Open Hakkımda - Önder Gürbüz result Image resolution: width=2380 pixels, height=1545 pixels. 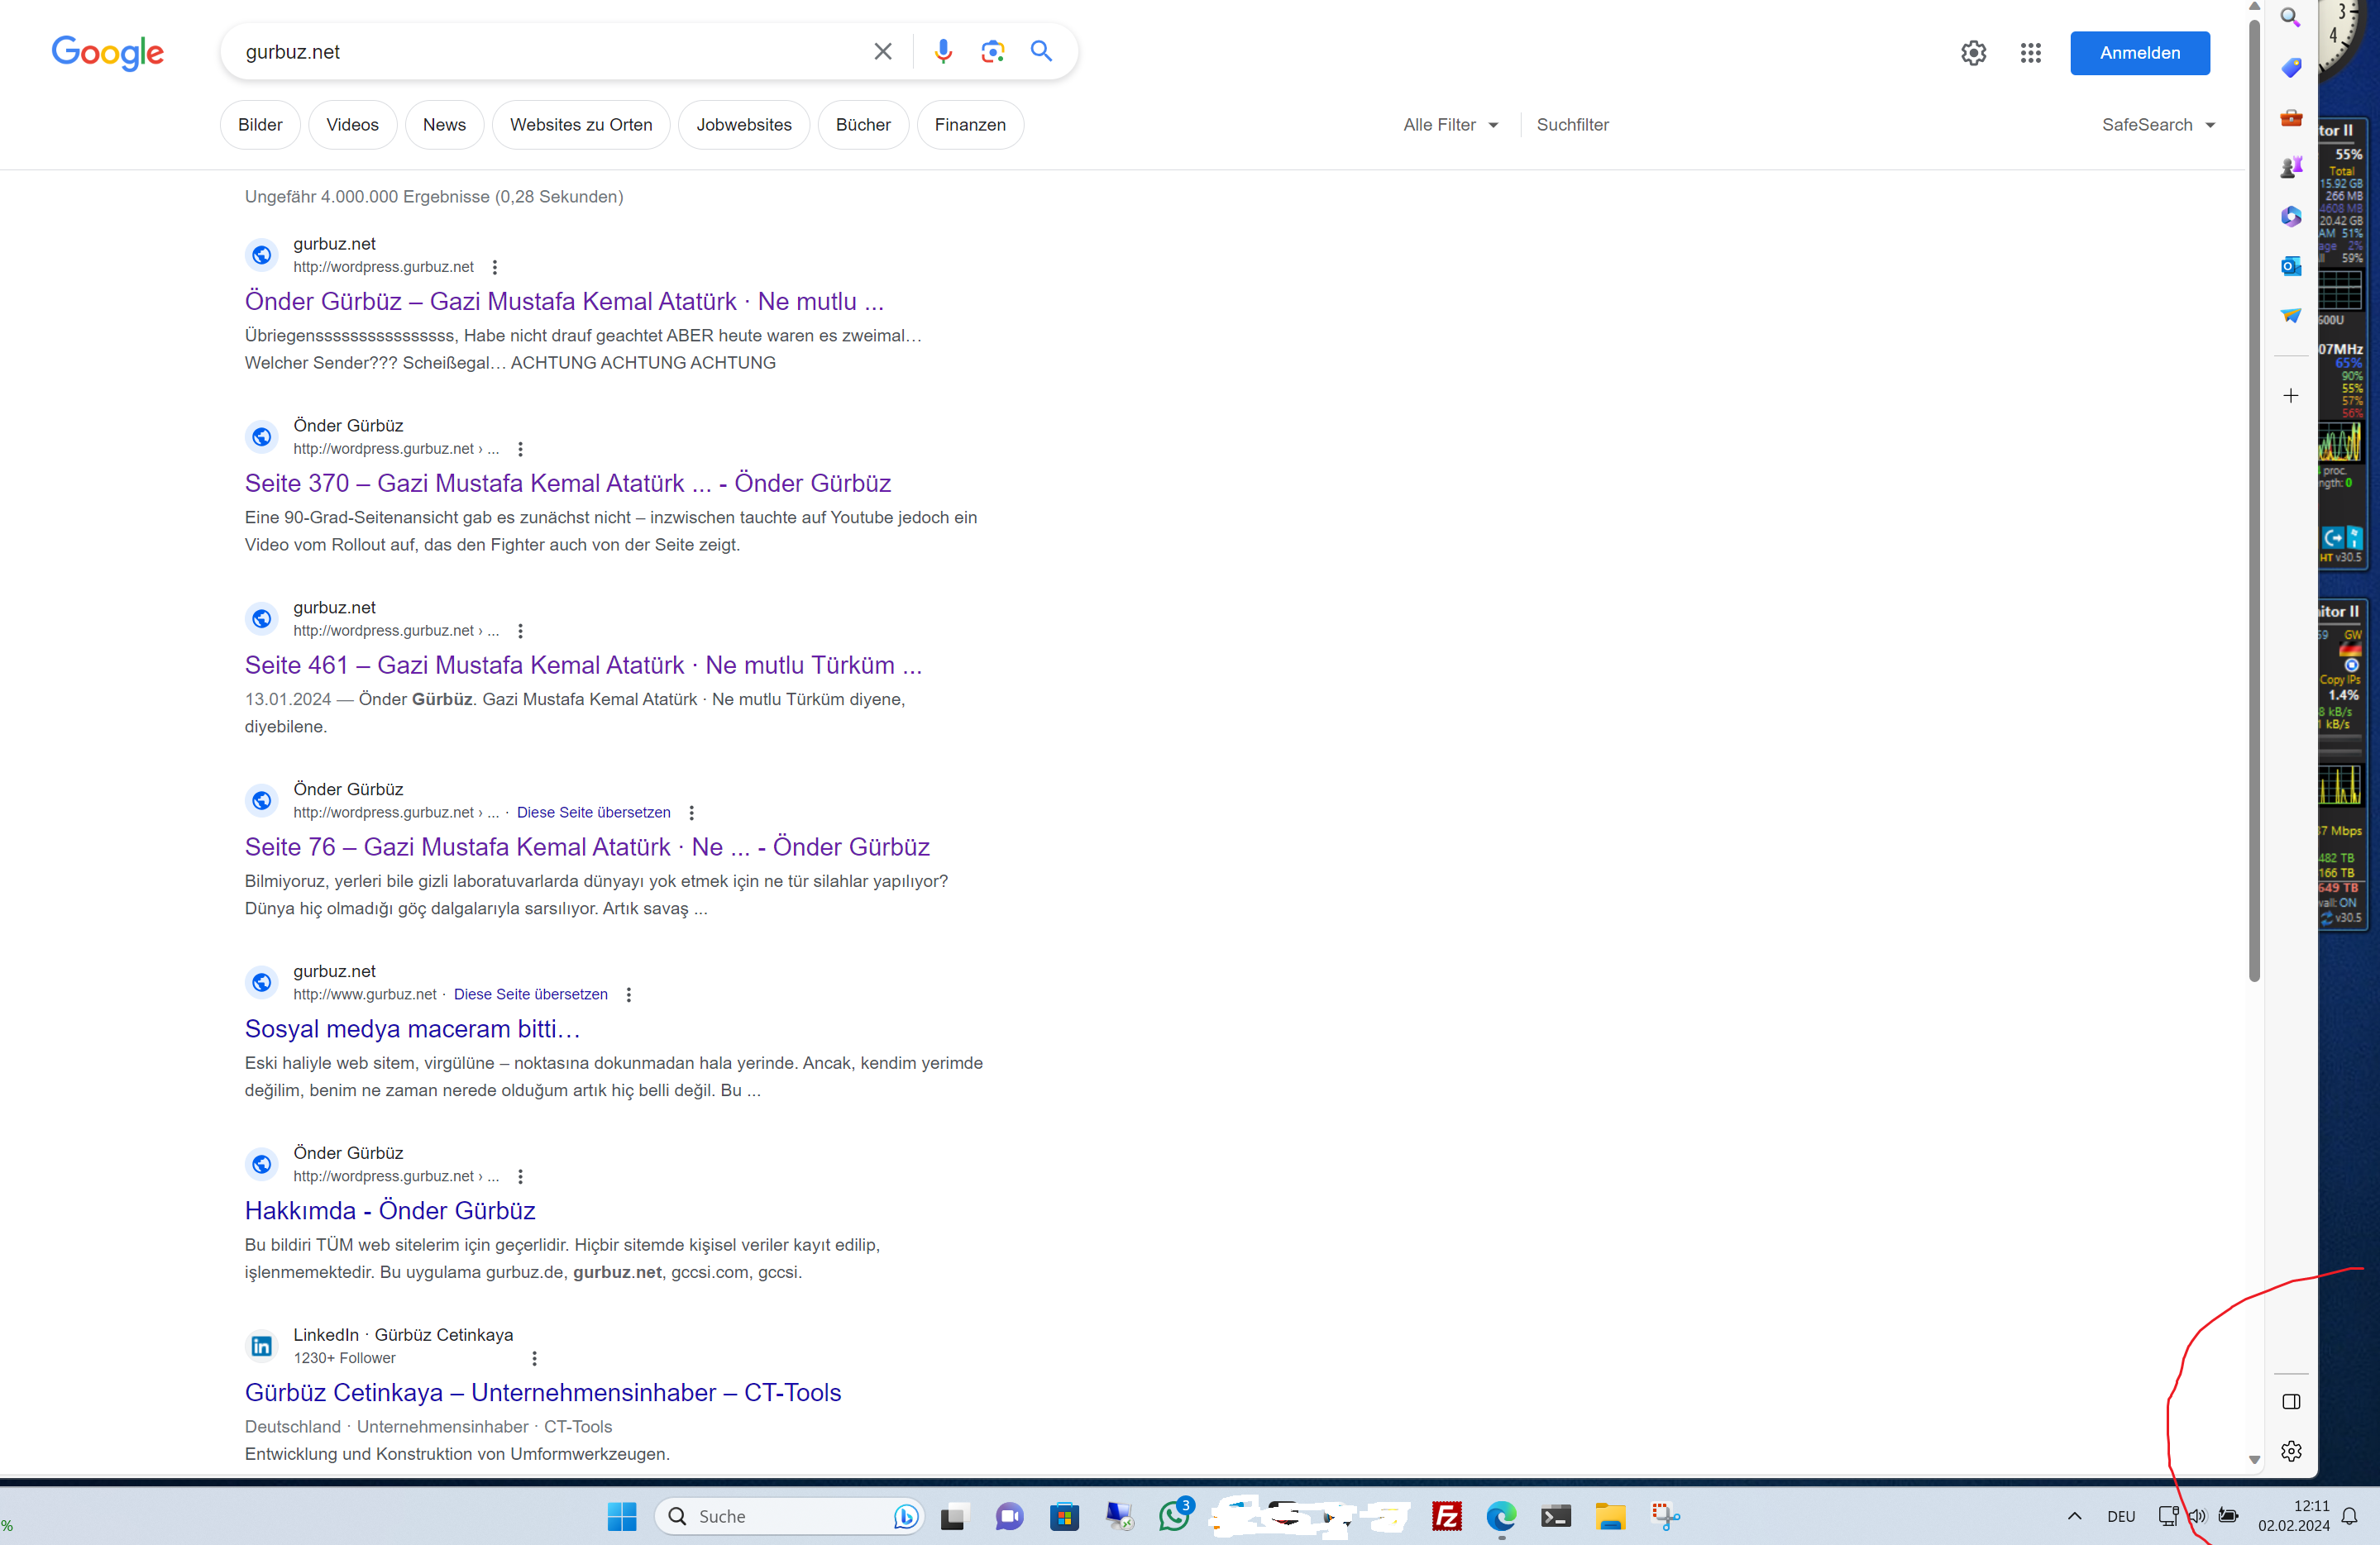coord(390,1211)
